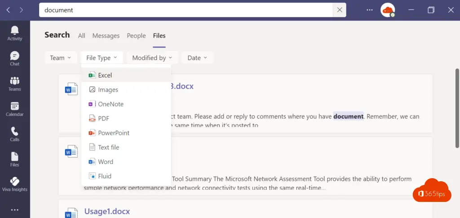
Task: Choose PDF in File Type list
Action: 126,118
